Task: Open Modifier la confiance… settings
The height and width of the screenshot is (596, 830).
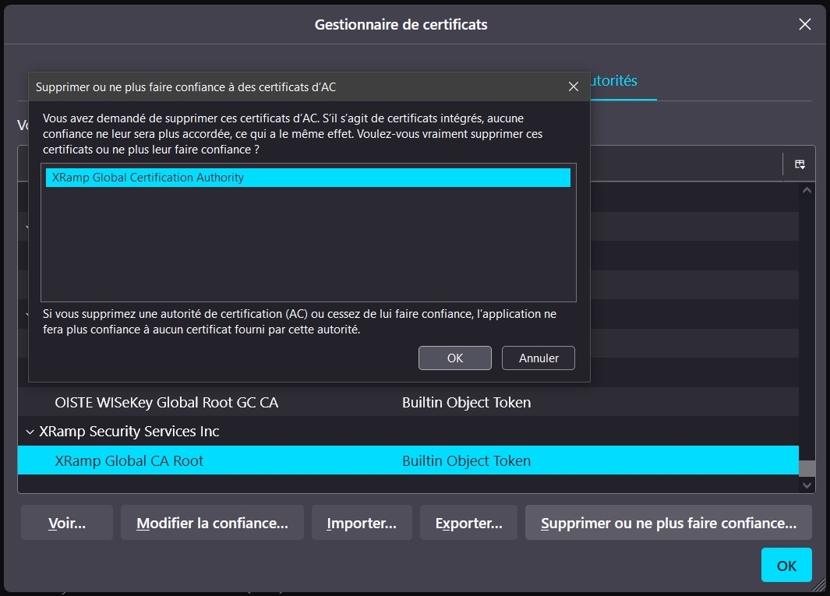Action: point(212,523)
